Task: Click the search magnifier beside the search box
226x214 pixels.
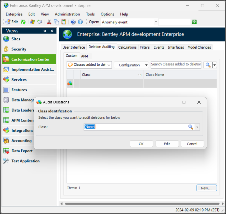Action: (208, 65)
